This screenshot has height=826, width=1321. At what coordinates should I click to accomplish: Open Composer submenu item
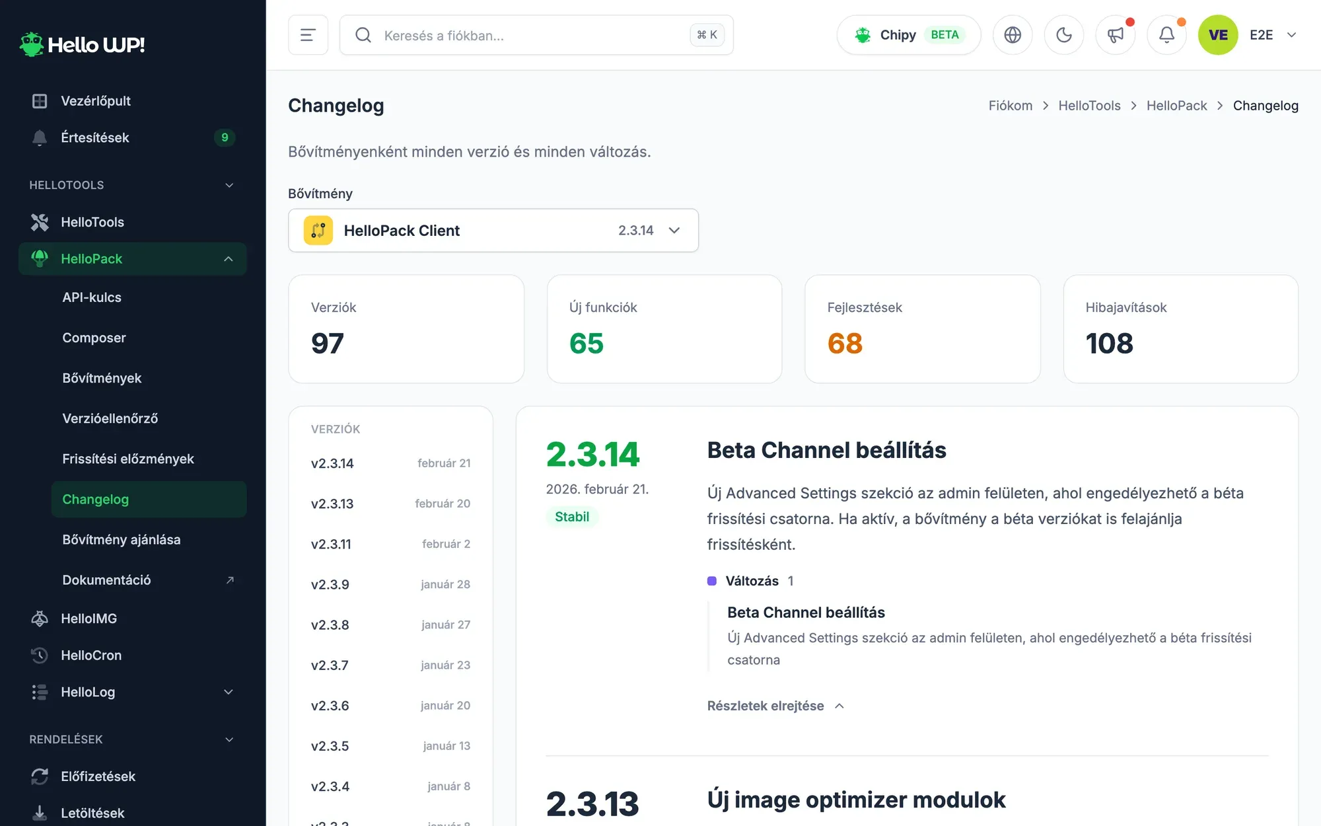click(x=149, y=338)
